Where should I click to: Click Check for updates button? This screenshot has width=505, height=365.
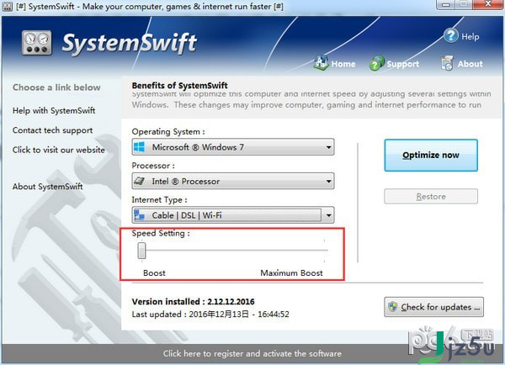[433, 307]
